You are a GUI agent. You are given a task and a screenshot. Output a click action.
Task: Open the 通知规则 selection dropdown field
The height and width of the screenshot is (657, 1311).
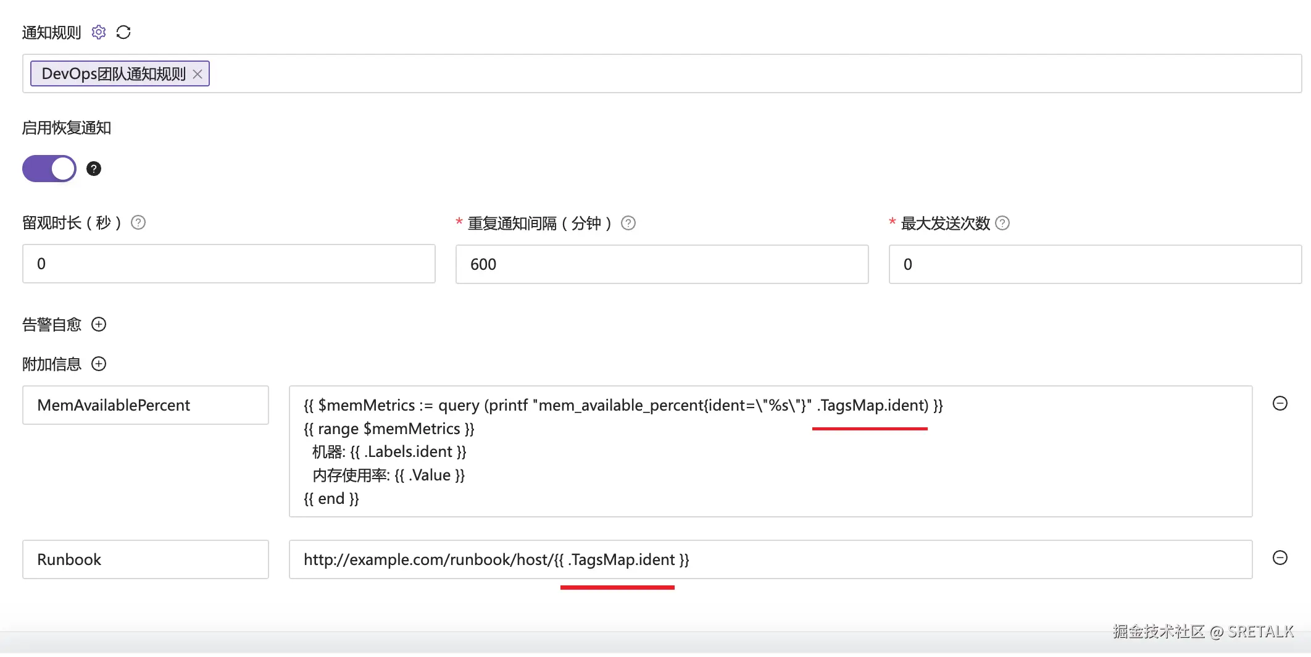(662, 73)
